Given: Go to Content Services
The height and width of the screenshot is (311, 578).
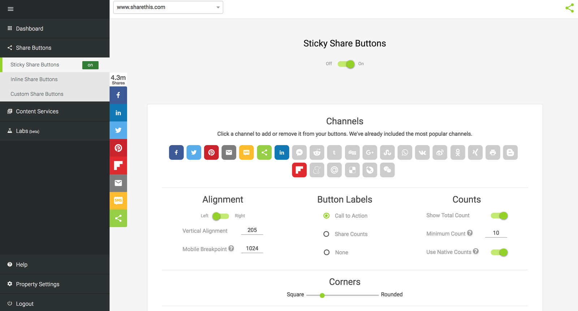Looking at the screenshot, I should [55, 111].
